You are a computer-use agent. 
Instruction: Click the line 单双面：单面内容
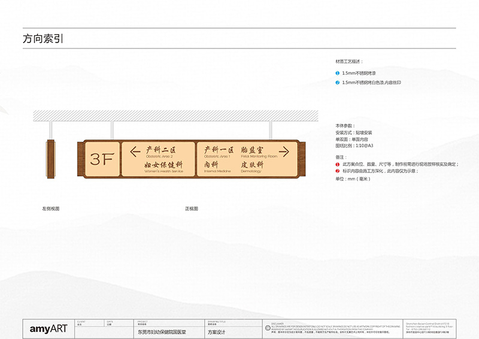(x=351, y=139)
